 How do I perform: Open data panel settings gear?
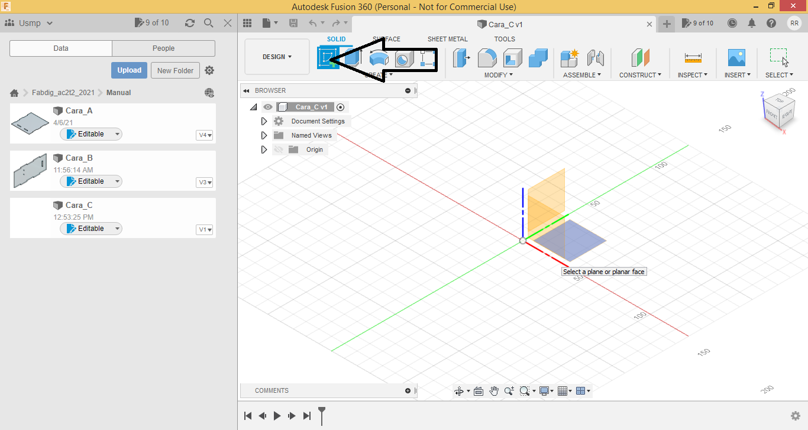click(x=209, y=70)
